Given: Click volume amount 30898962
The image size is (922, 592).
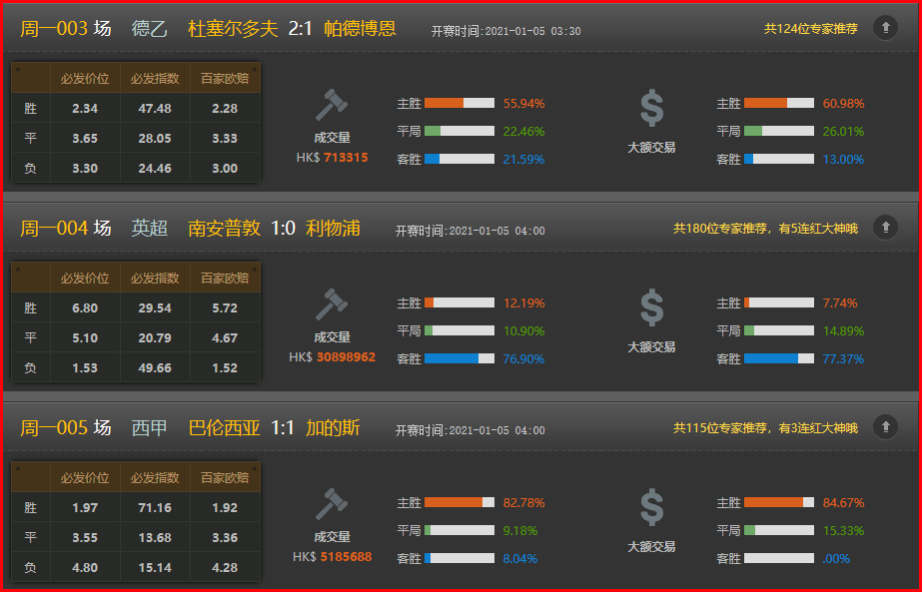Looking at the screenshot, I should tap(346, 357).
